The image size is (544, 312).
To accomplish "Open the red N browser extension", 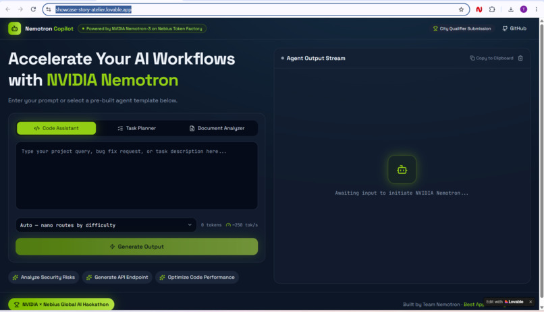I will pyautogui.click(x=479, y=9).
